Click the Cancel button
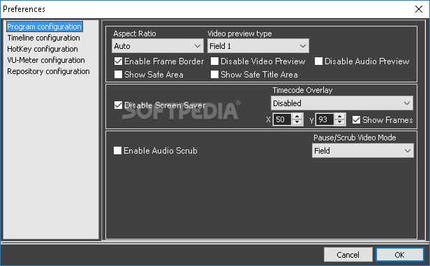 point(348,255)
